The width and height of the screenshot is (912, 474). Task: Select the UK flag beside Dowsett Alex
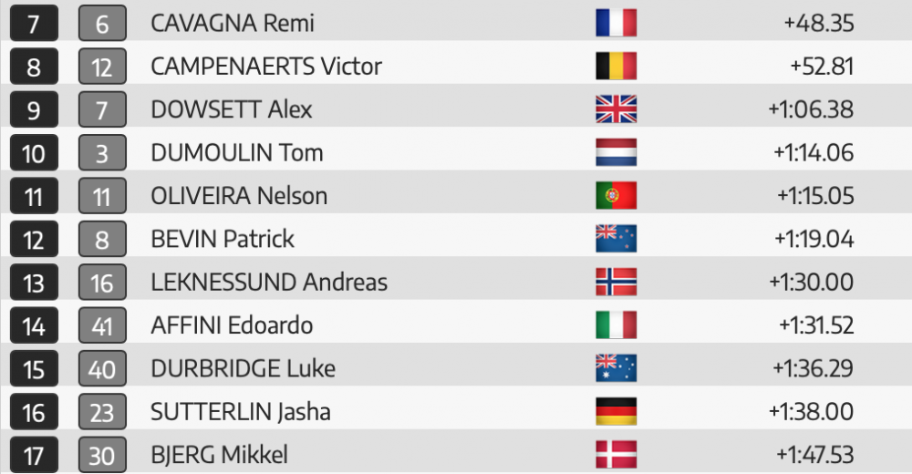point(616,109)
